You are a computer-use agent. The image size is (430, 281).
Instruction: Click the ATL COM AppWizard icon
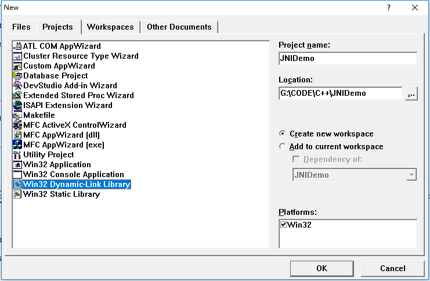17,46
